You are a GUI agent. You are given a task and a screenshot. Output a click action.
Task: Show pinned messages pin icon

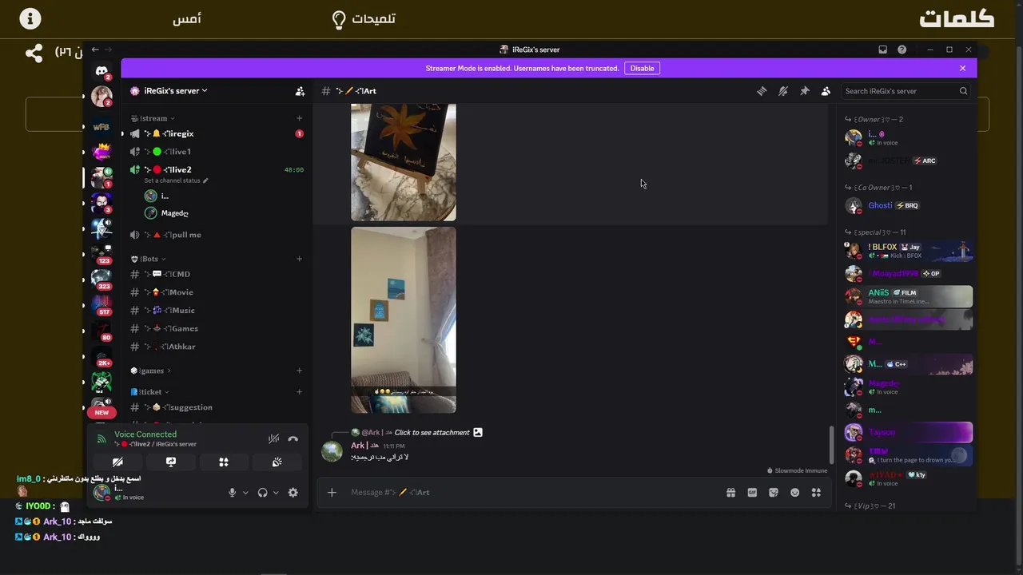click(x=805, y=91)
